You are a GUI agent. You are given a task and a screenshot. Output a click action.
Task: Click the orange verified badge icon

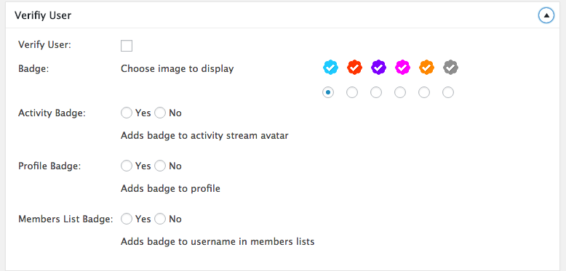426,68
